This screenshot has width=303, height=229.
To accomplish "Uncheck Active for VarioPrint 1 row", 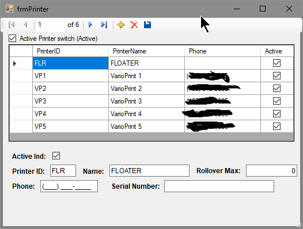I will click(277, 76).
